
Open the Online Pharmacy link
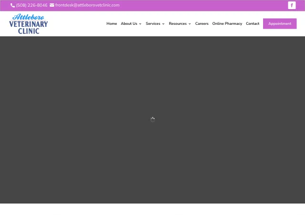pyautogui.click(x=227, y=23)
